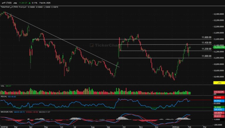225x128 pixels.
Task: Click the green current price tag 11,341.2700
Action: [x=219, y=47]
